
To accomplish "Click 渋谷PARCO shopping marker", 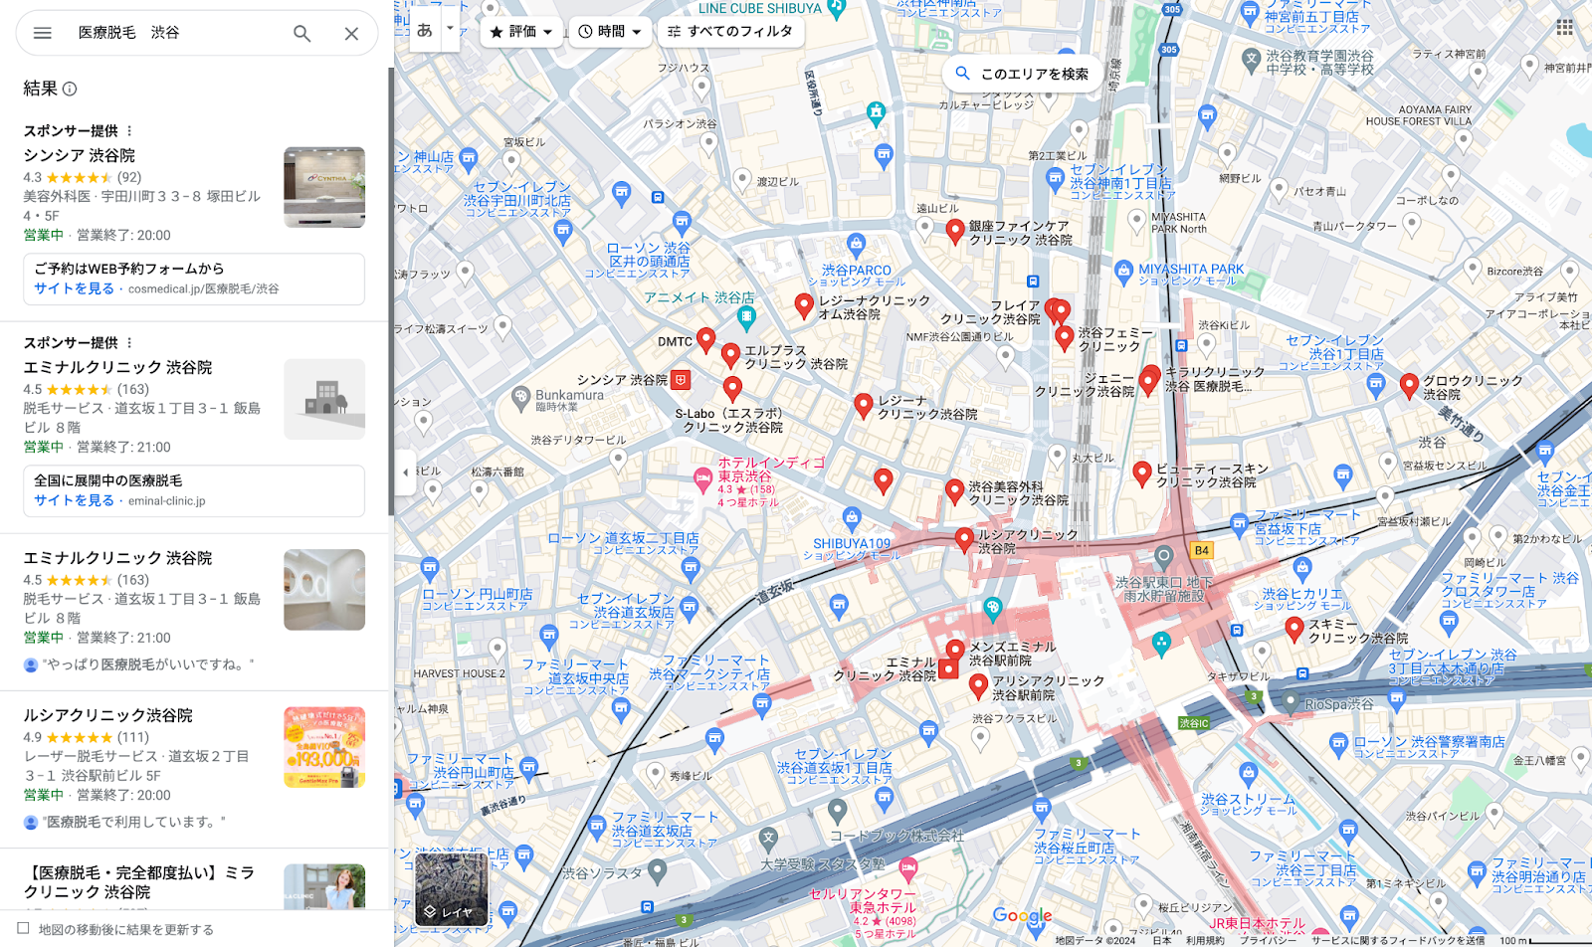I will point(856,245).
